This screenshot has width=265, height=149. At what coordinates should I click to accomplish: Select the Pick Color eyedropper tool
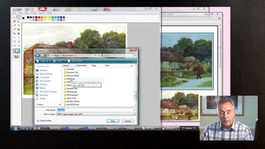[x=14, y=25]
